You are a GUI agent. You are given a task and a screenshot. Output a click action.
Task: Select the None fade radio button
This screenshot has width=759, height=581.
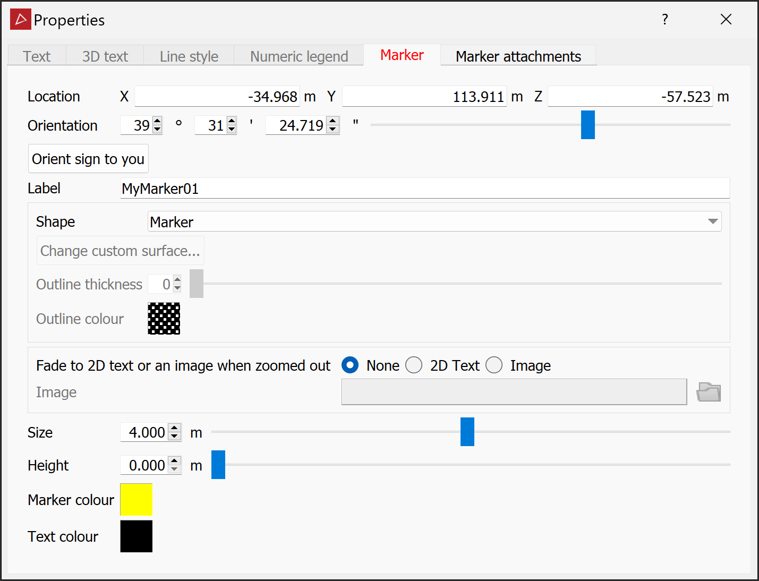350,365
